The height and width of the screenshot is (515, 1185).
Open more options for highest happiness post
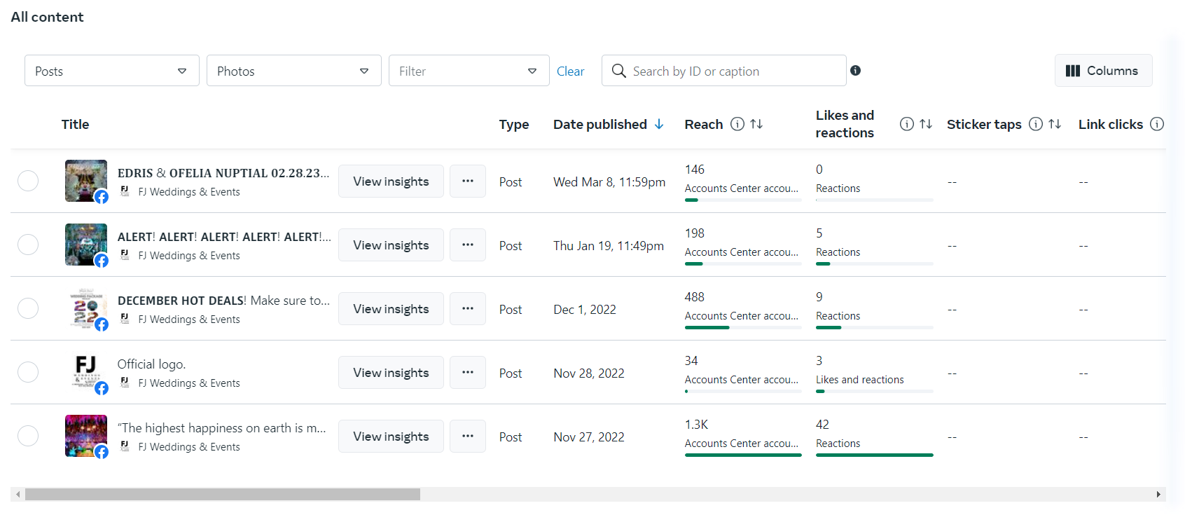[x=468, y=437]
